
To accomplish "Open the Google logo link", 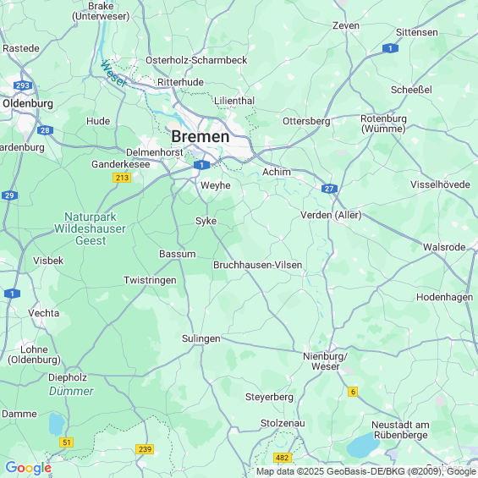I will [x=29, y=468].
